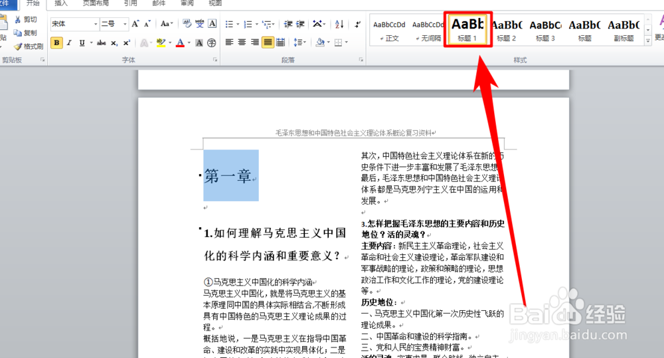Click the character border A icon

tap(212, 24)
